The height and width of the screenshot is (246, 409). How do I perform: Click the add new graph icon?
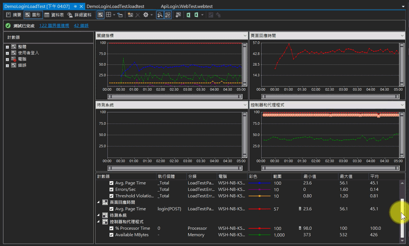pyautogui.click(x=130, y=15)
